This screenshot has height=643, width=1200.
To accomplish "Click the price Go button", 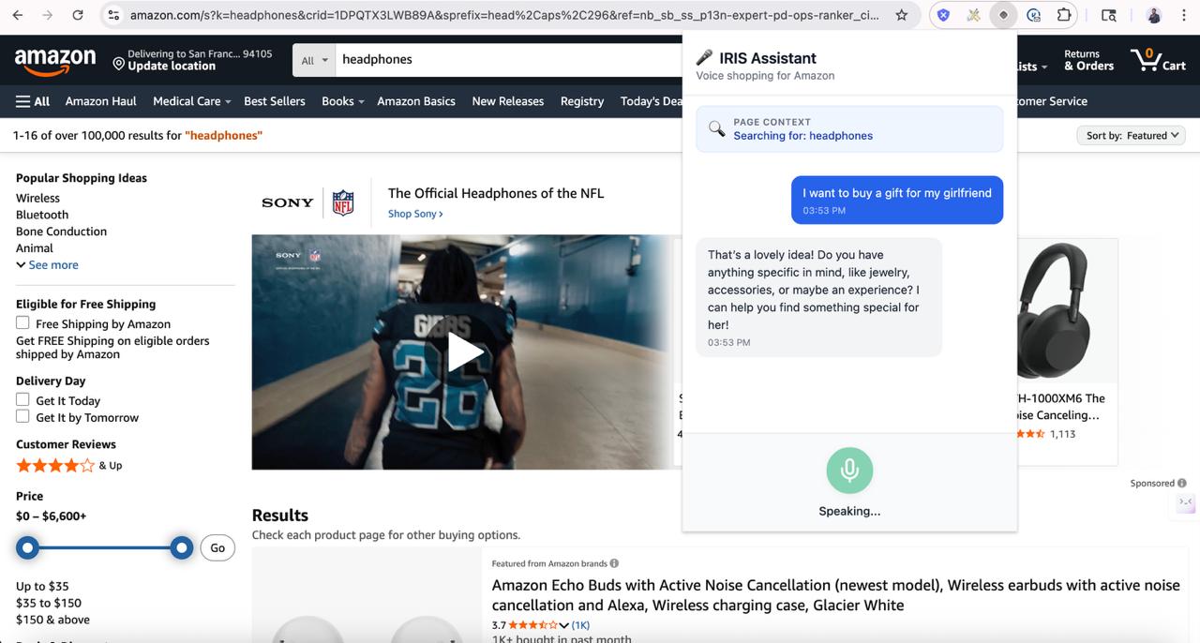I will (217, 547).
